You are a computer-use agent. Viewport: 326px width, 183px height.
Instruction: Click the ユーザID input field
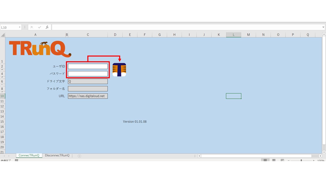[88, 66]
